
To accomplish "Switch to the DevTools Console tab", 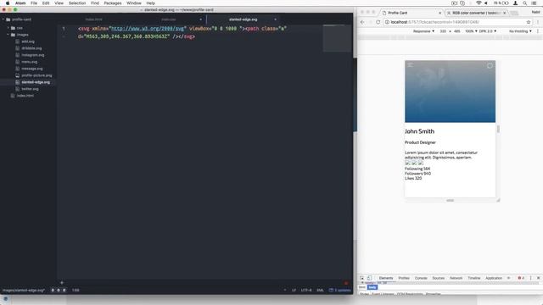I will tap(421, 278).
